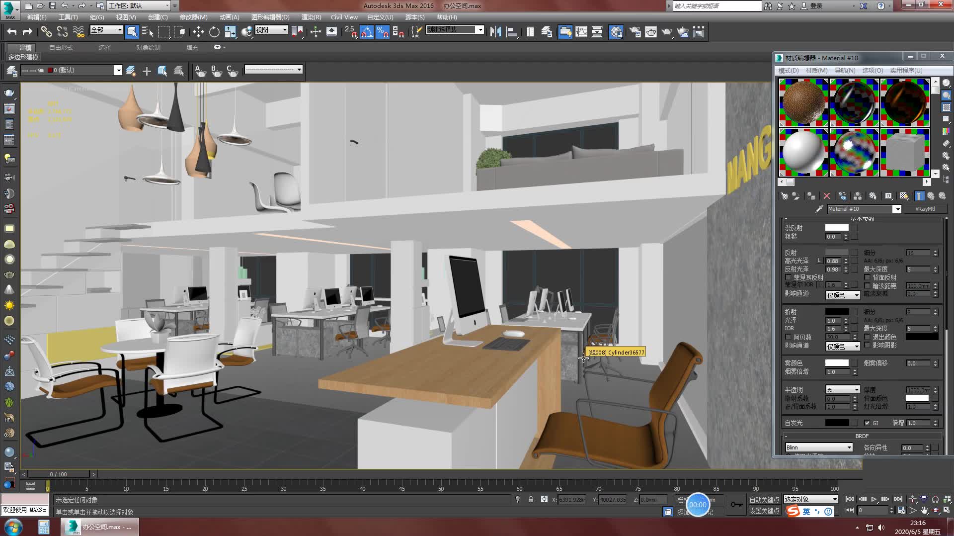Select the Move tool in main toolbar

[198, 32]
